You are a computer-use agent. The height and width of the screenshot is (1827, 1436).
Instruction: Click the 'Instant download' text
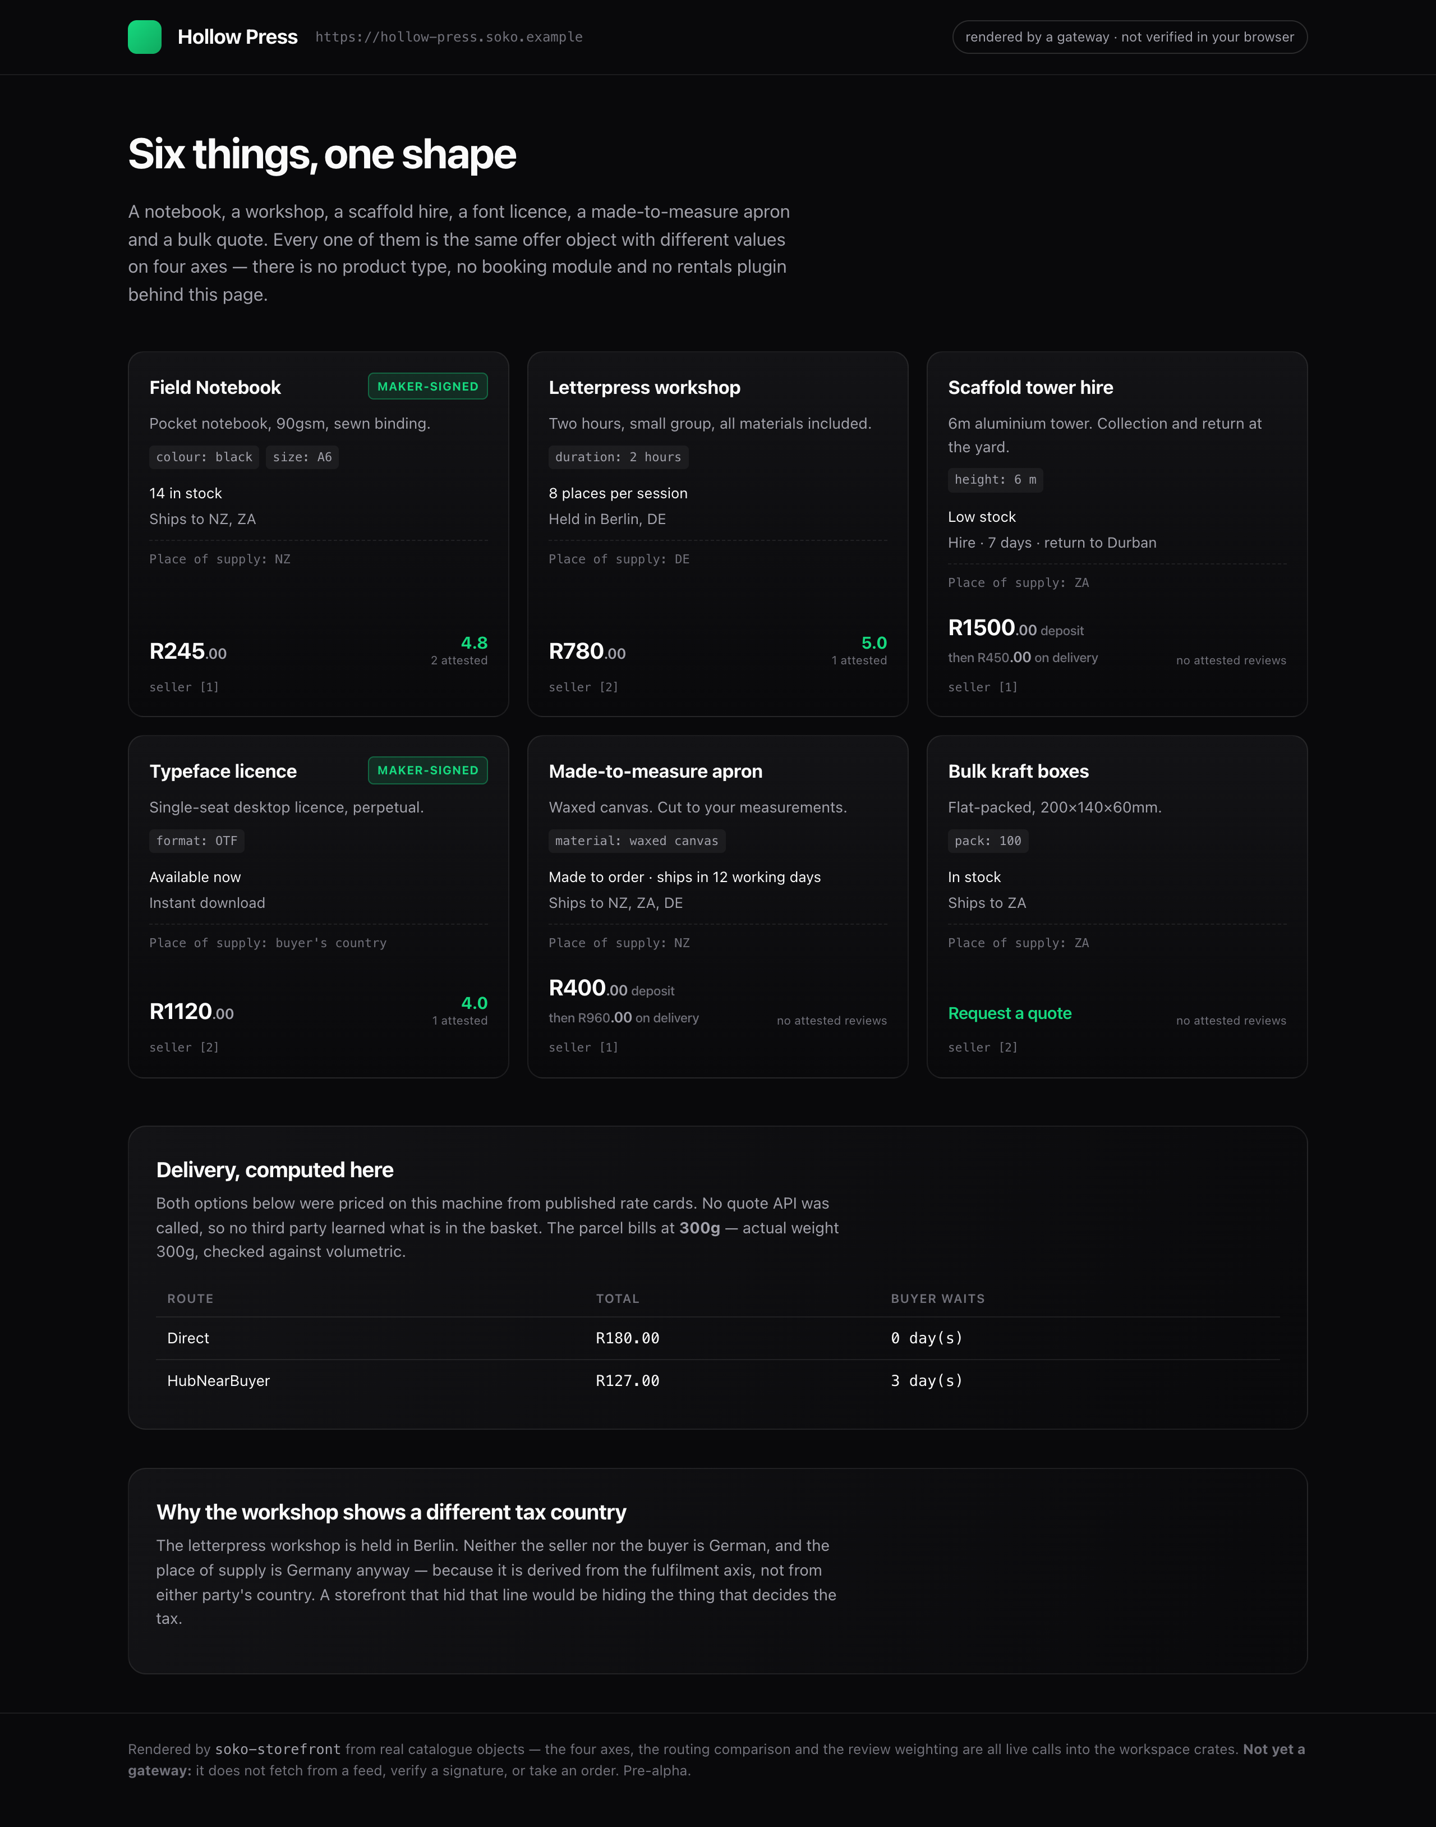coord(207,903)
